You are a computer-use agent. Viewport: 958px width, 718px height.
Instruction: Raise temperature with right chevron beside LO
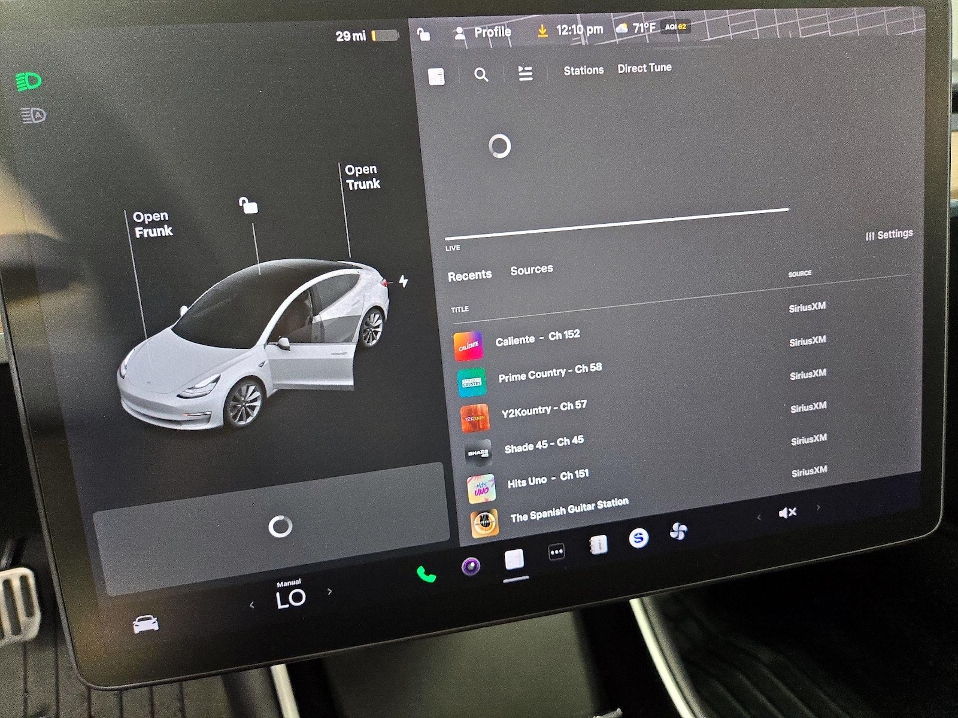coord(329,592)
